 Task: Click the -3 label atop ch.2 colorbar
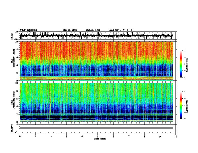(x=184, y=92)
